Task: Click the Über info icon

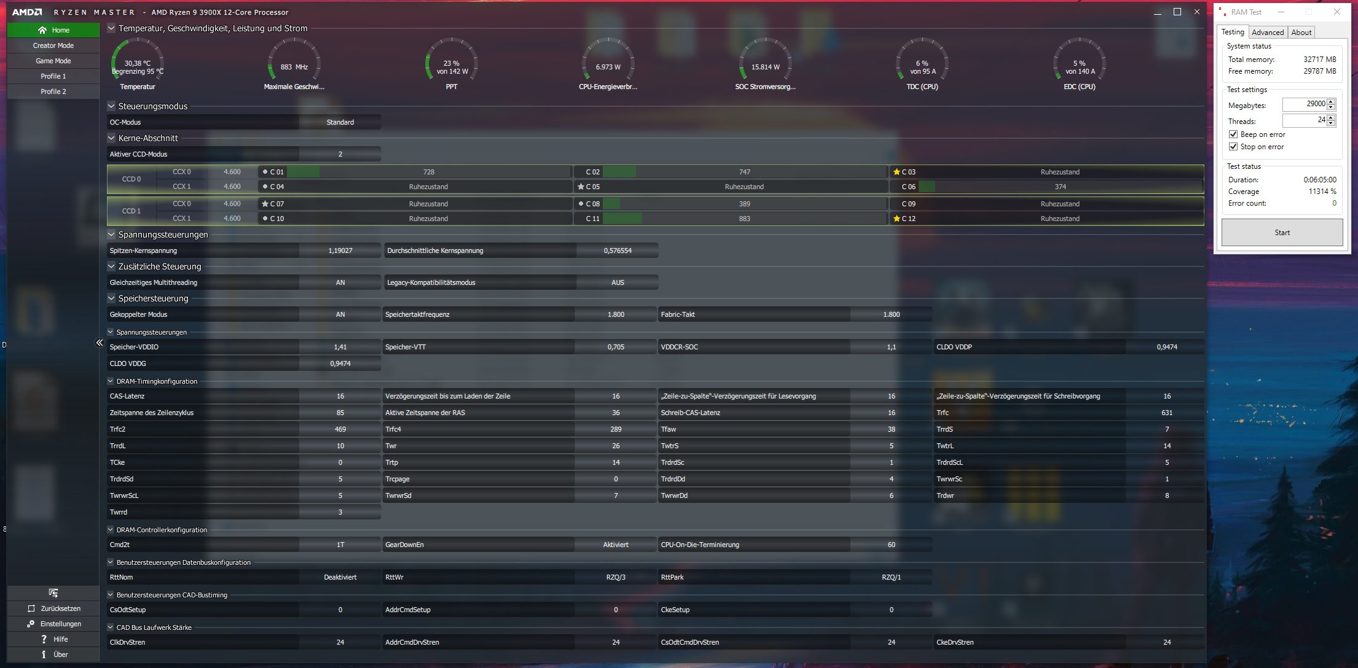Action: point(44,654)
